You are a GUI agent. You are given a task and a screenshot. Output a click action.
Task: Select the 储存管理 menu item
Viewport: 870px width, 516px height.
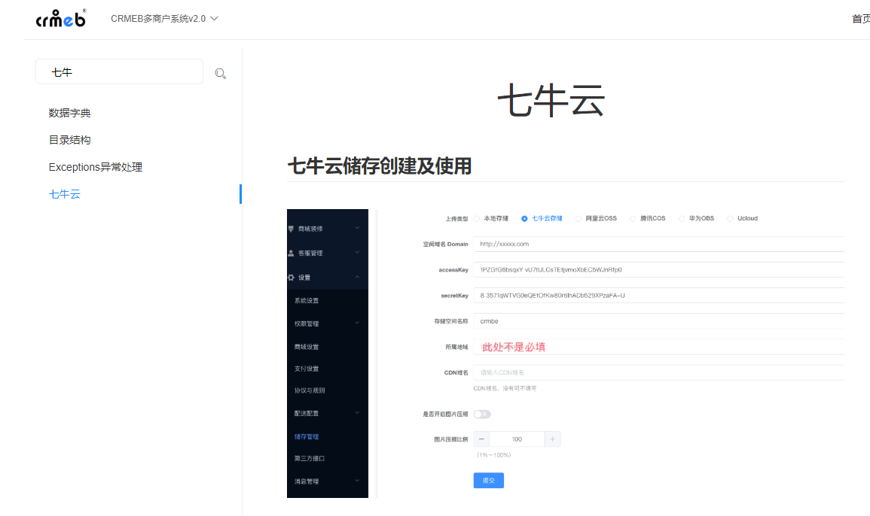click(x=307, y=437)
